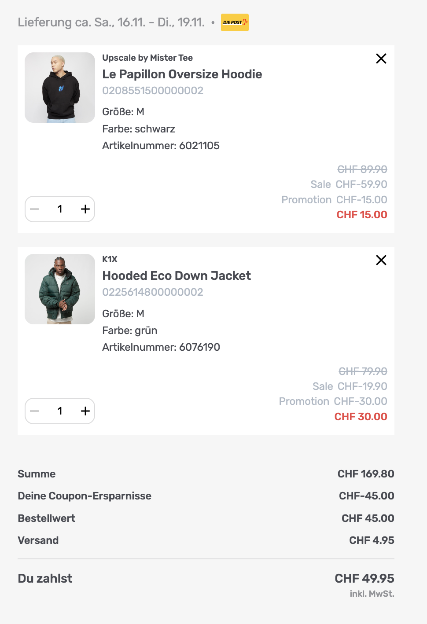This screenshot has height=624, width=427.
Task: Open the green down jacket thumbnail
Action: (60, 289)
